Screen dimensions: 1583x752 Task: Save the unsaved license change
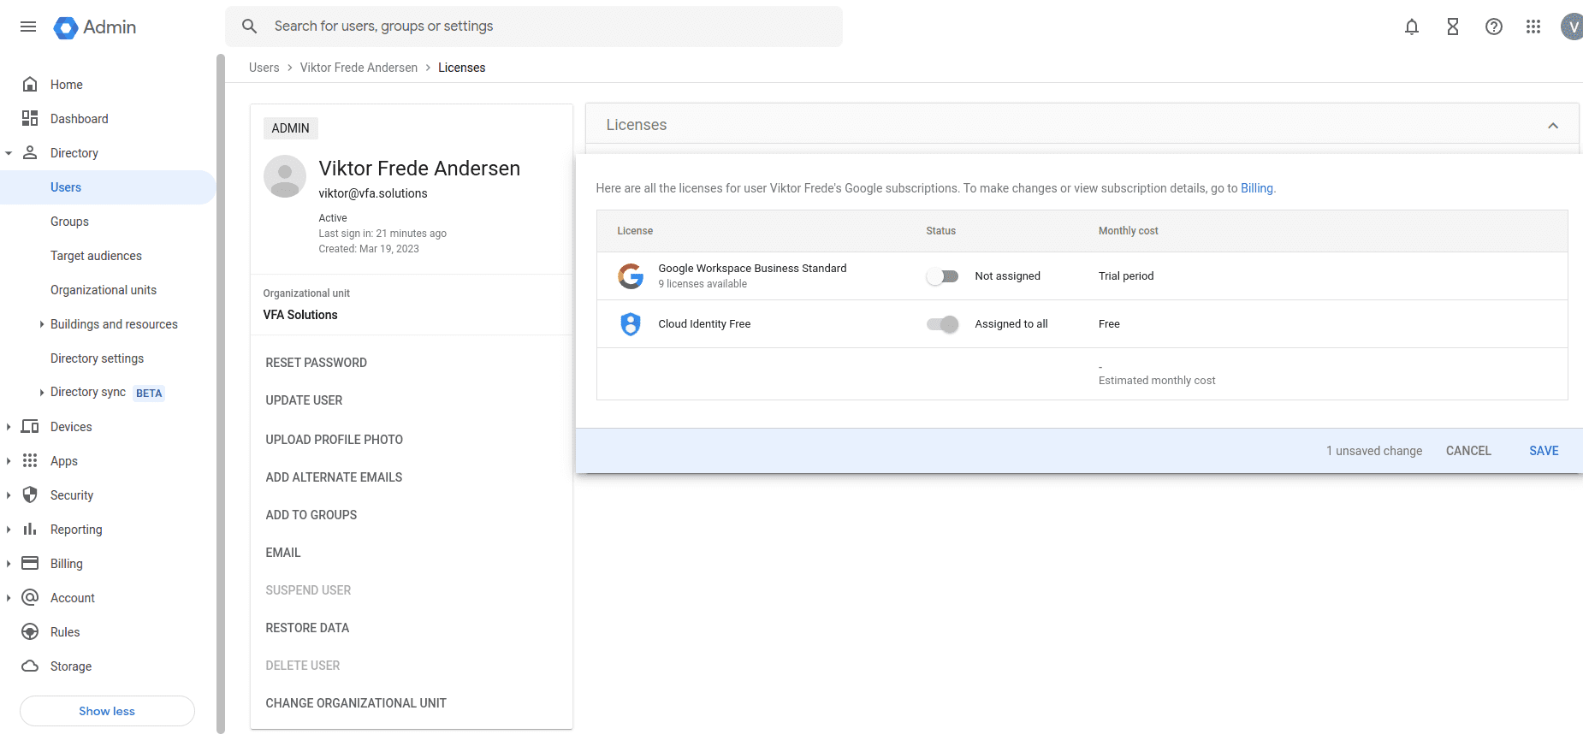[1543, 451]
